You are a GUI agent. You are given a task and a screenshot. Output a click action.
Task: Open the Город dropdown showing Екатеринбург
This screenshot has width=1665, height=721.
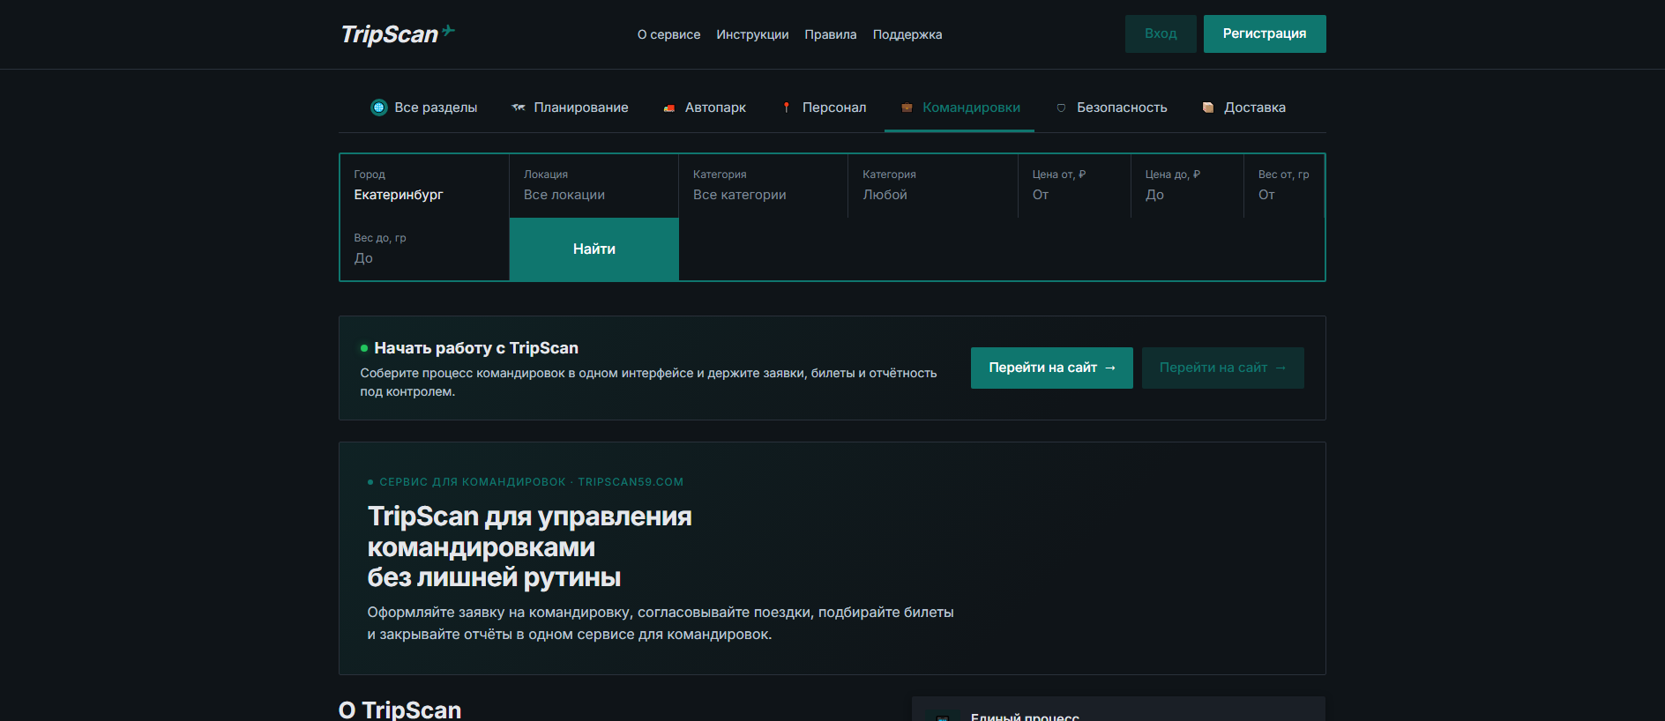(x=424, y=186)
